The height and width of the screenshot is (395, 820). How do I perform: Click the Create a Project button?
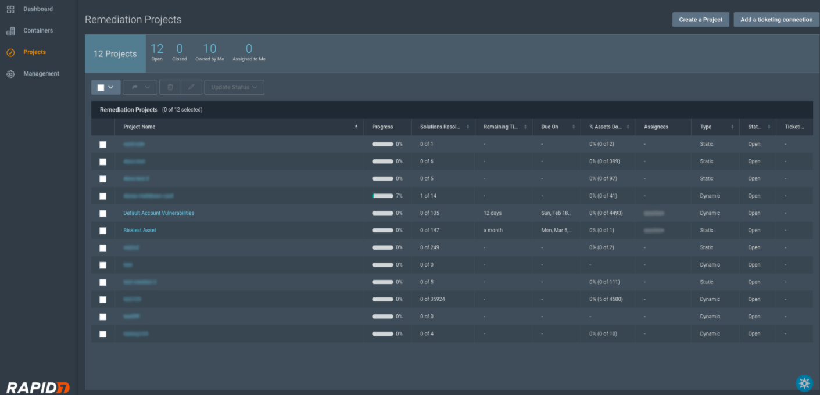(701, 20)
